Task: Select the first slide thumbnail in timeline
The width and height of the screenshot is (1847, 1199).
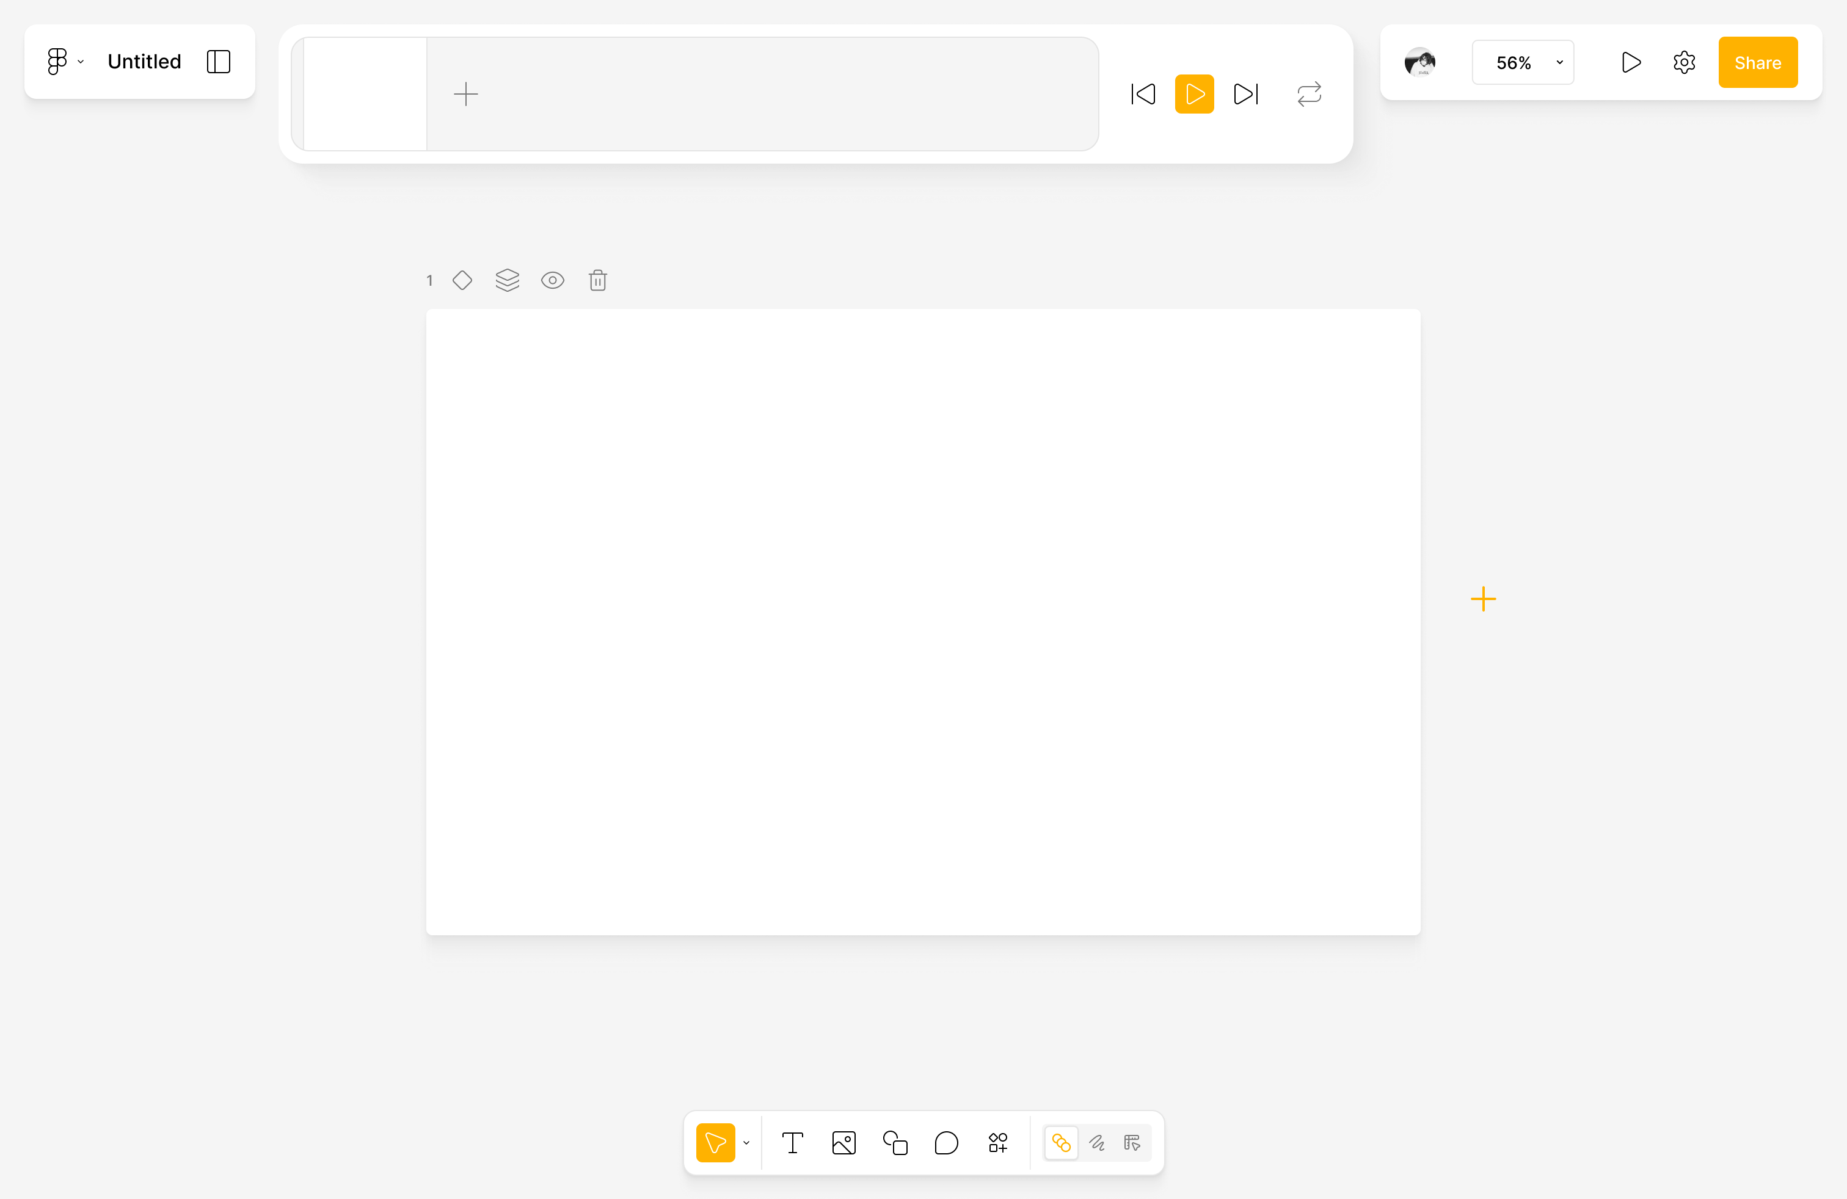Action: 365,94
